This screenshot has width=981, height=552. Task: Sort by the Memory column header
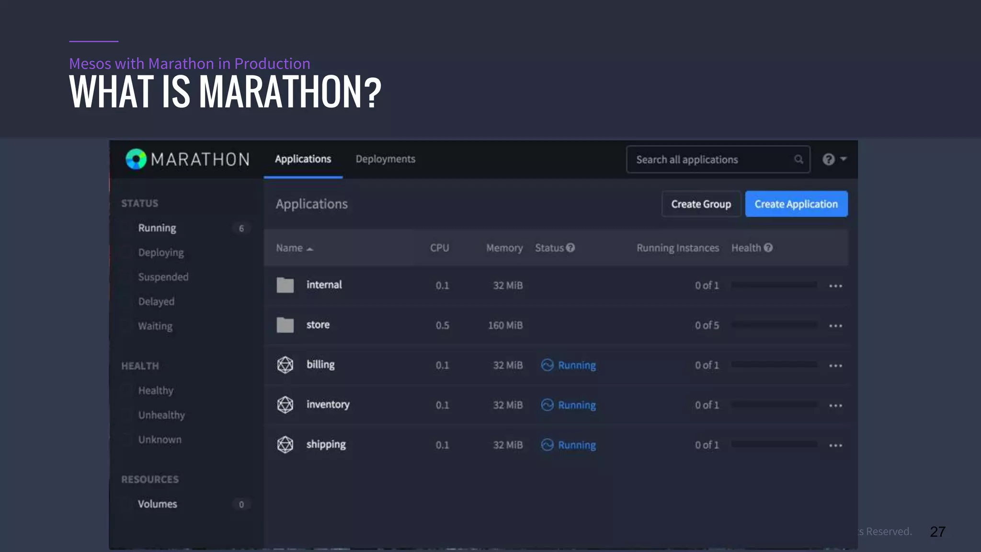tap(504, 248)
